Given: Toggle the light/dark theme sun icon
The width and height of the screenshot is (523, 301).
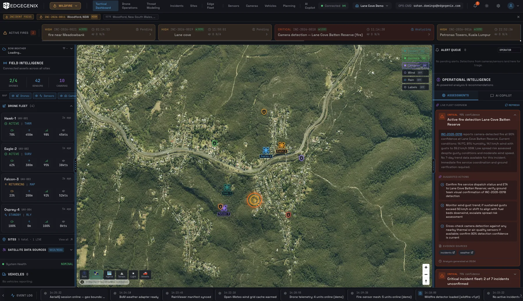Looking at the screenshot, I should pyautogui.click(x=487, y=6).
